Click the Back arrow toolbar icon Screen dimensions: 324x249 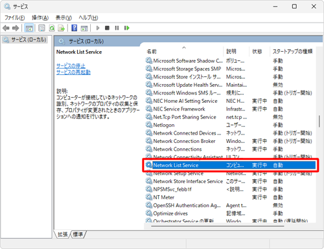[6, 28]
